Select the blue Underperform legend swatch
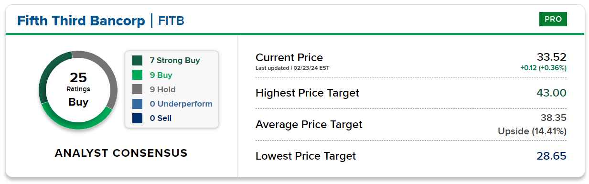 [x=138, y=104]
